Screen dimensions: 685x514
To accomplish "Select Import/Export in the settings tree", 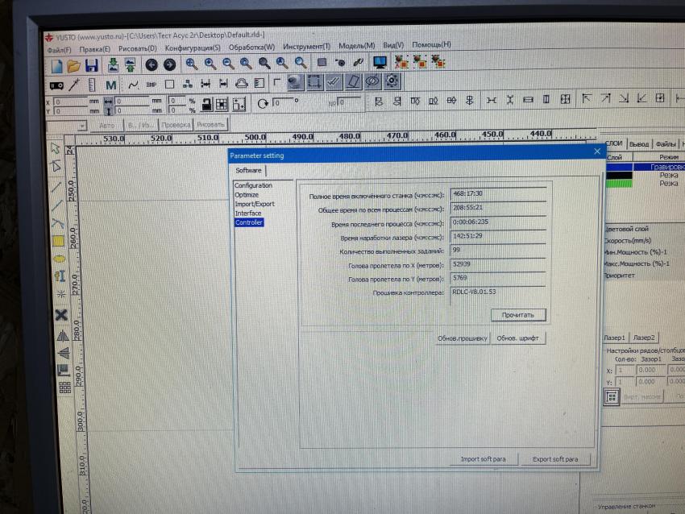I will pyautogui.click(x=254, y=204).
